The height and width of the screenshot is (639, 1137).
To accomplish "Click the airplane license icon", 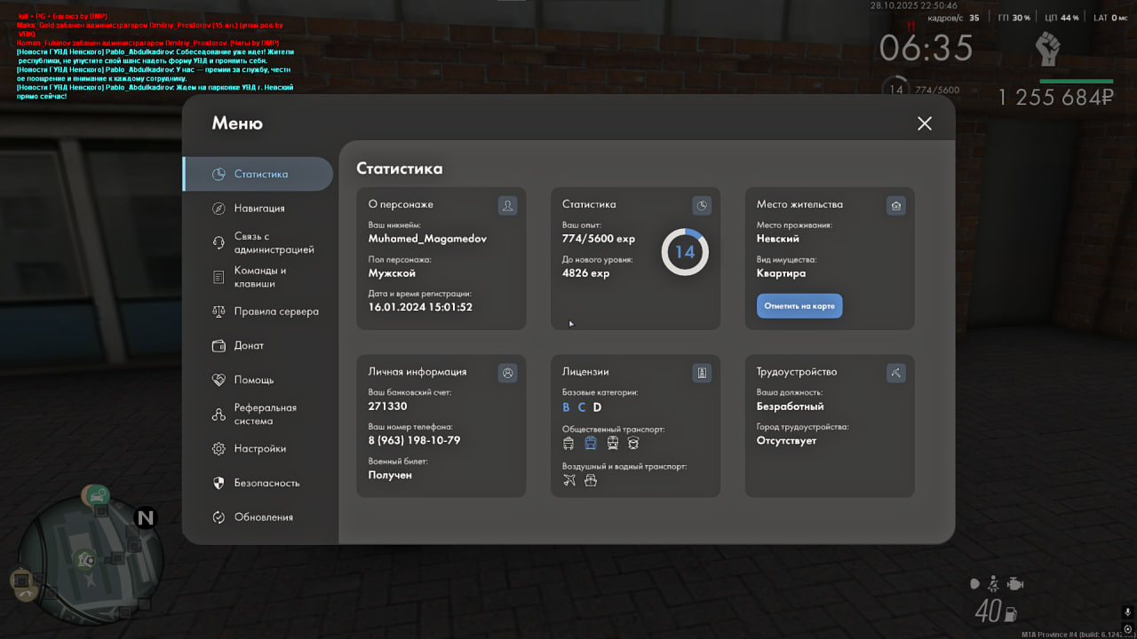I will tap(569, 480).
